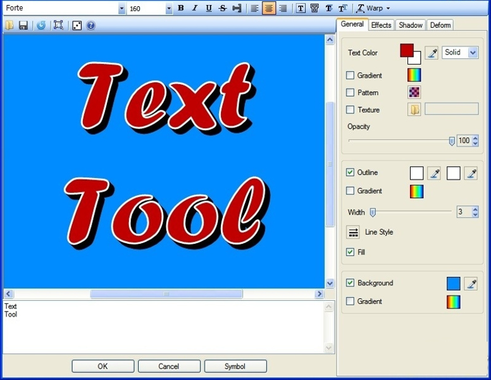Pick first outline color with eyedropper
The image size is (491, 380).
[434, 173]
